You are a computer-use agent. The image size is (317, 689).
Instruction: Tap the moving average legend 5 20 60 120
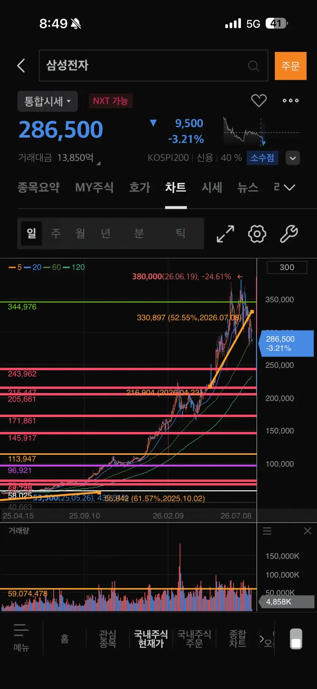(x=47, y=267)
